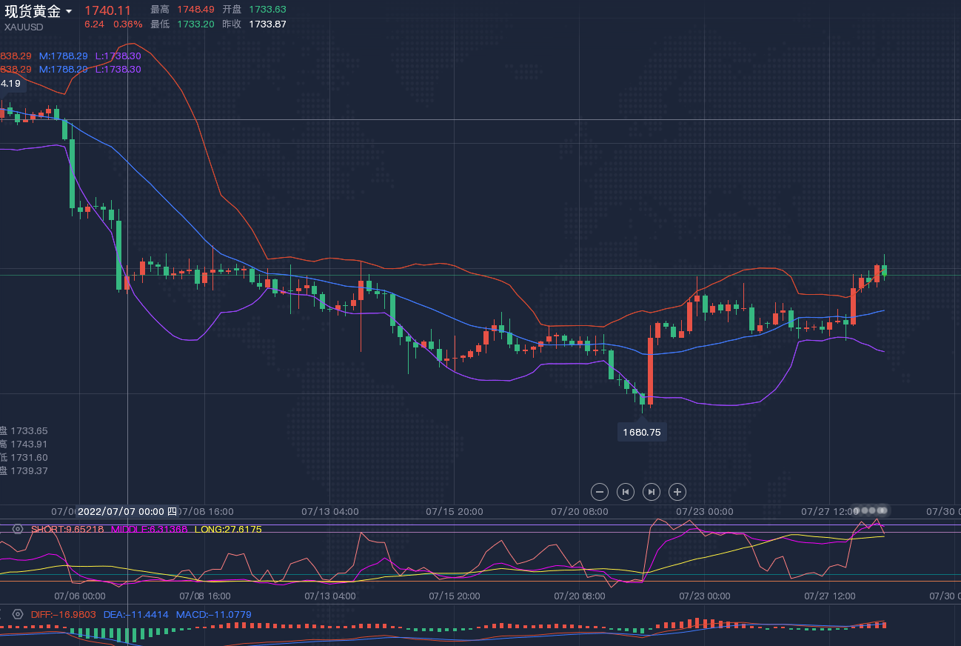
Task: Click the zoom out minus button
Action: tap(600, 491)
